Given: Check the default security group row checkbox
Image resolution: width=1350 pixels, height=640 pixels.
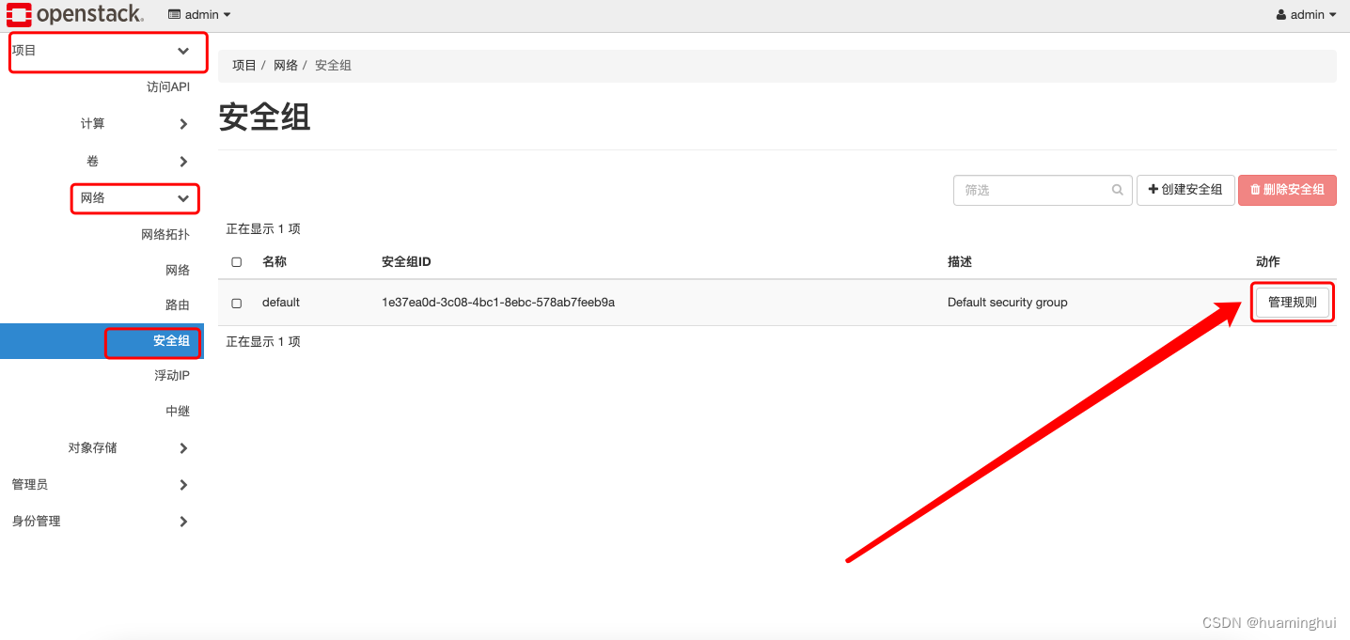Looking at the screenshot, I should (236, 302).
